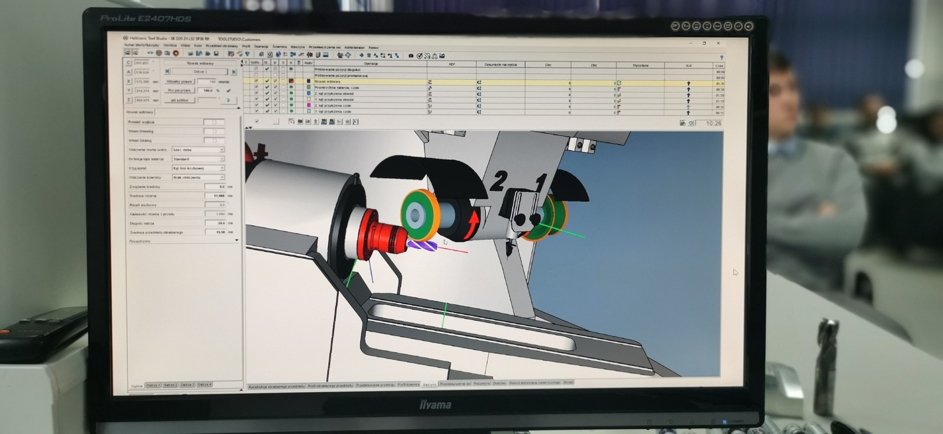Click the color swatch of Rowek wiórowy row
The width and height of the screenshot is (943, 434).
[x=308, y=81]
